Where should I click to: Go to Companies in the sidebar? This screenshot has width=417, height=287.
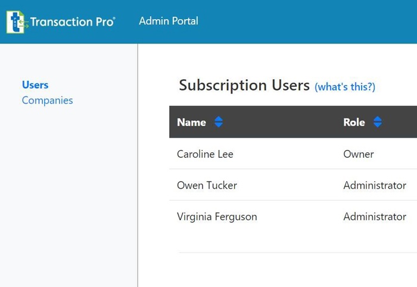(47, 100)
